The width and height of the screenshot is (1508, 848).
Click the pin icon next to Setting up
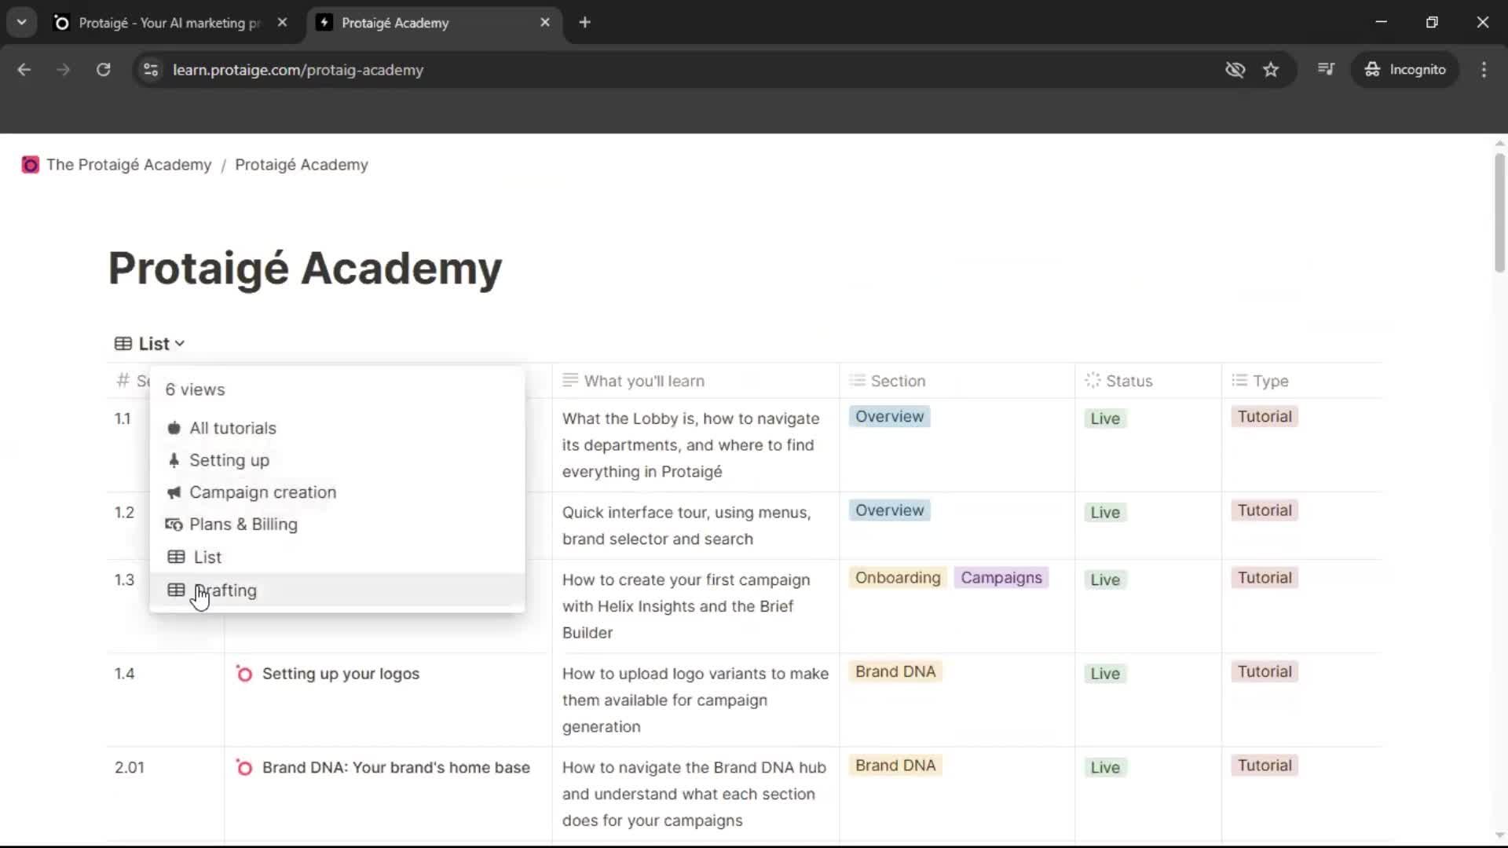pos(174,460)
